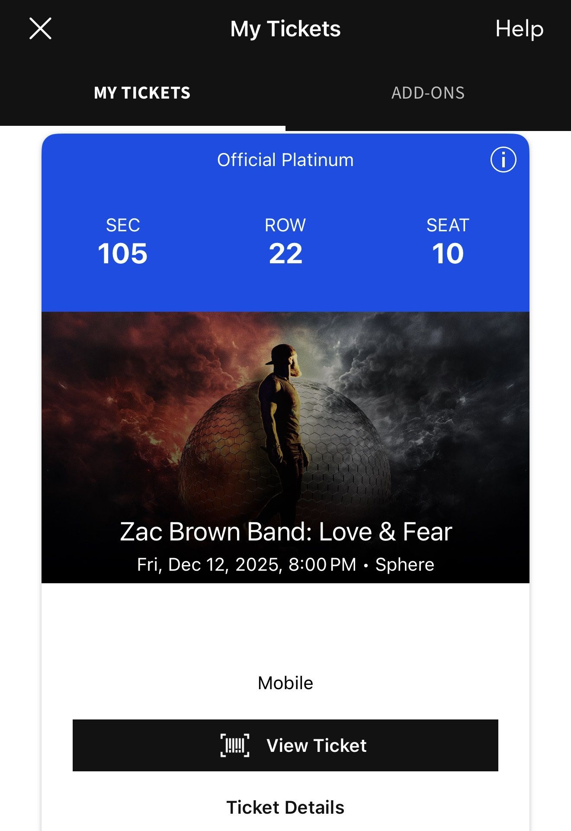Tap View Ticket to show the barcode
571x831 pixels.
pos(285,745)
